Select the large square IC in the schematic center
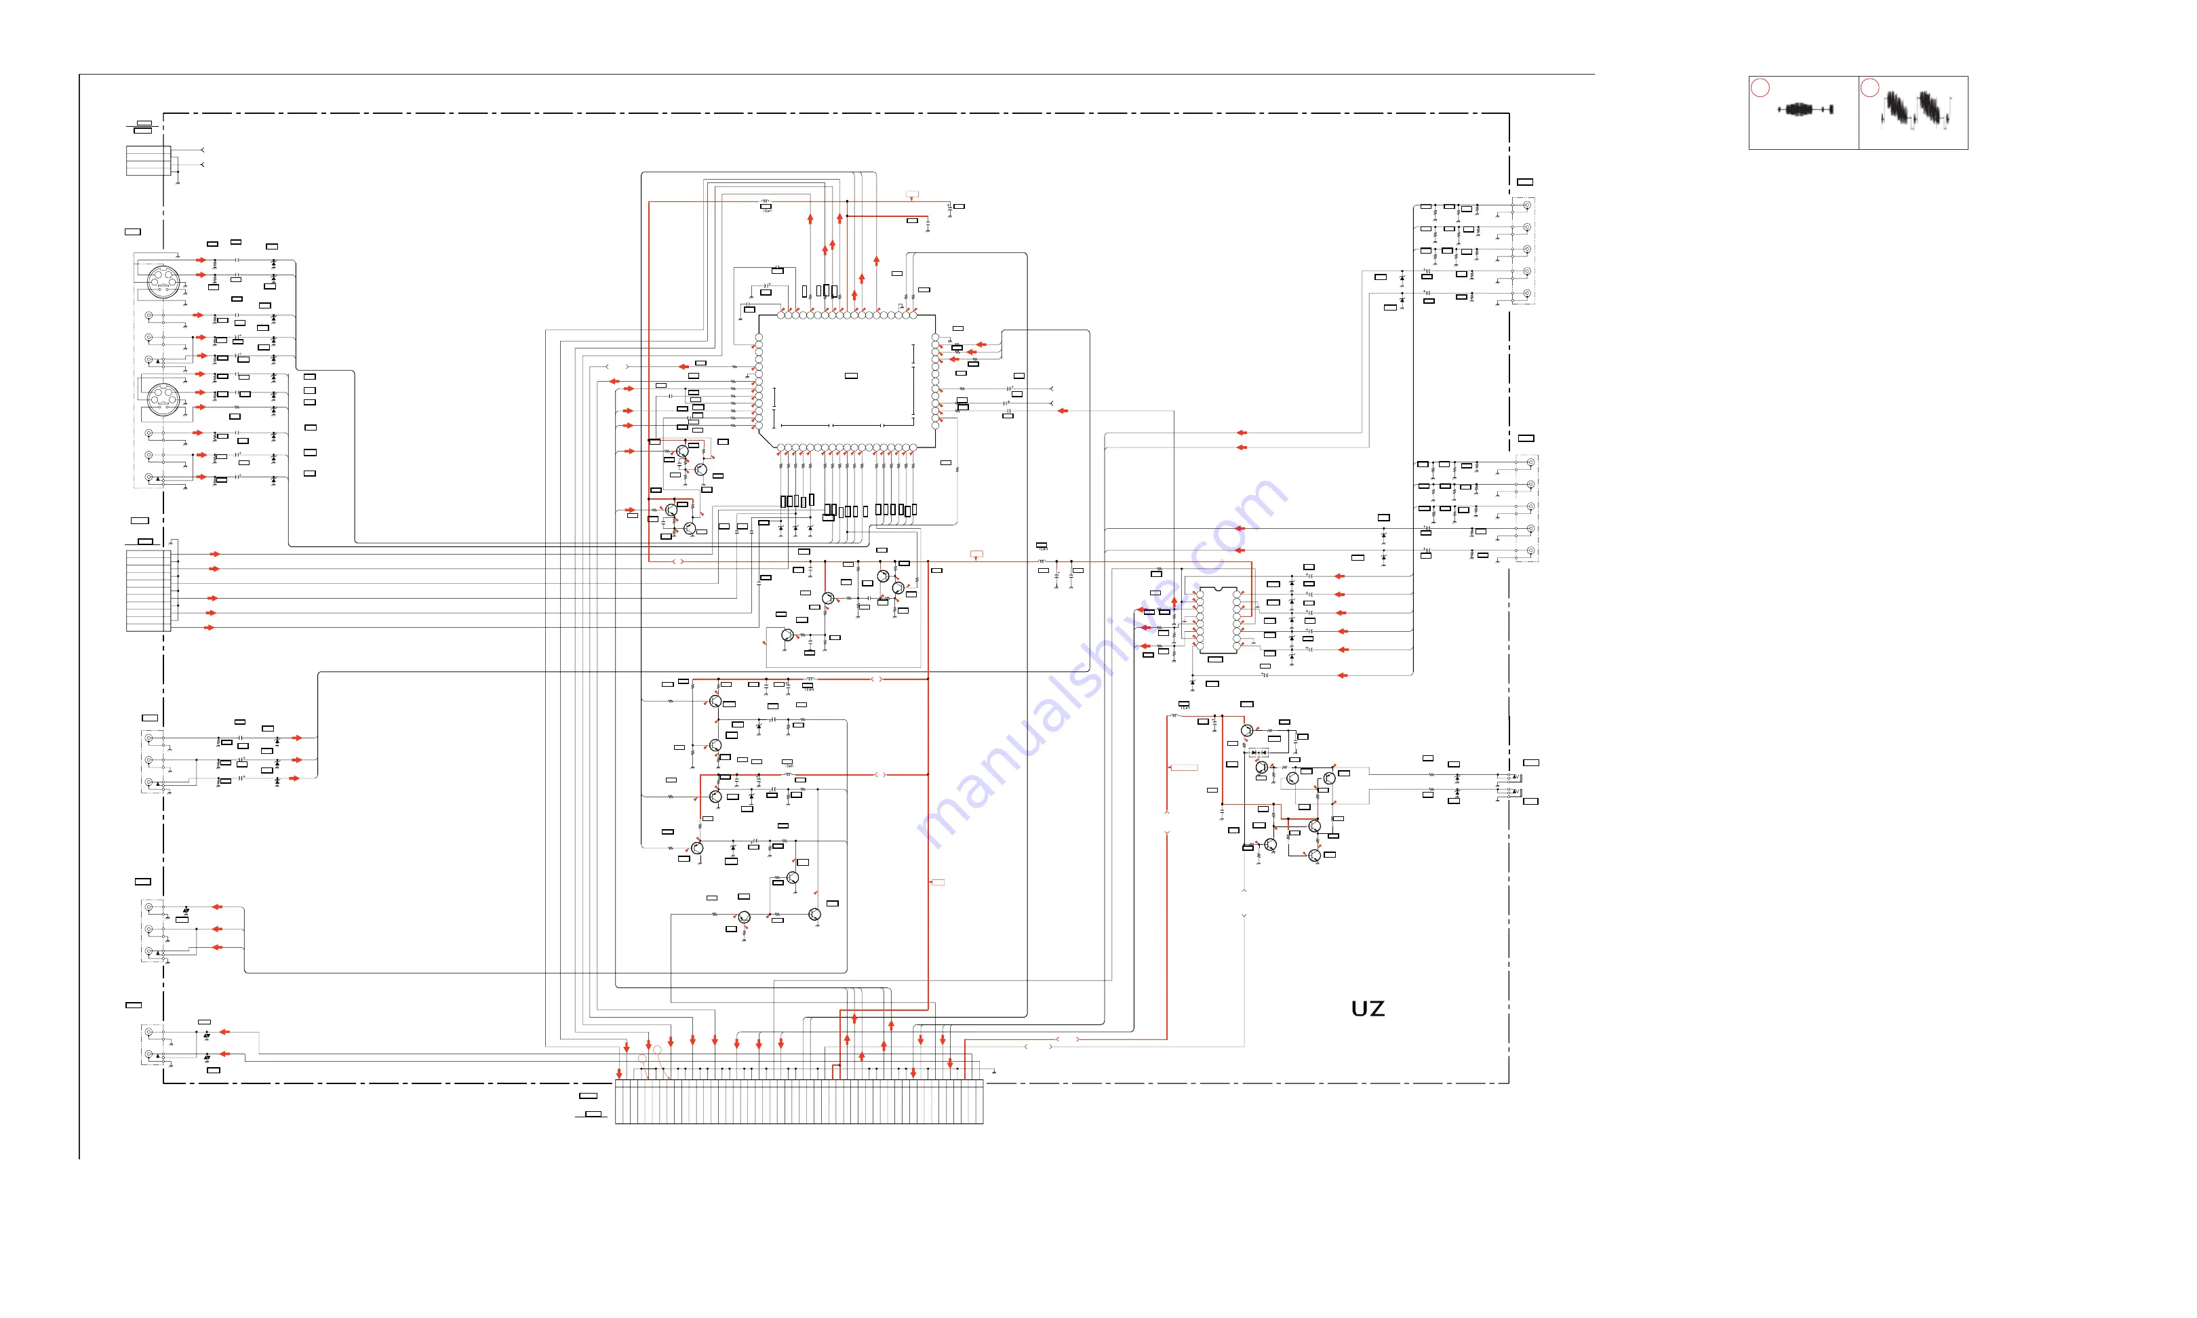 [x=847, y=382]
